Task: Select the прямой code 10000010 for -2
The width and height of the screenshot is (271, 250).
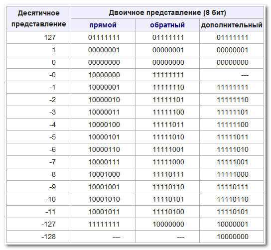Action: (104, 100)
